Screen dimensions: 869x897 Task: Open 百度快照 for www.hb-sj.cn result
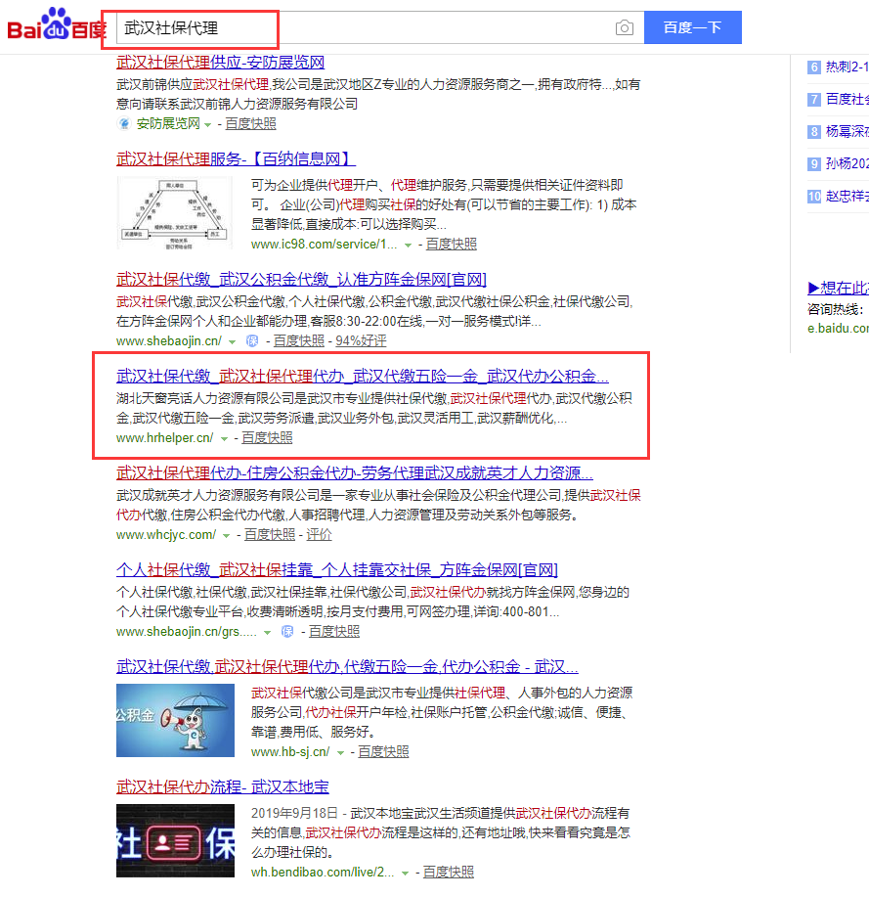(x=383, y=751)
